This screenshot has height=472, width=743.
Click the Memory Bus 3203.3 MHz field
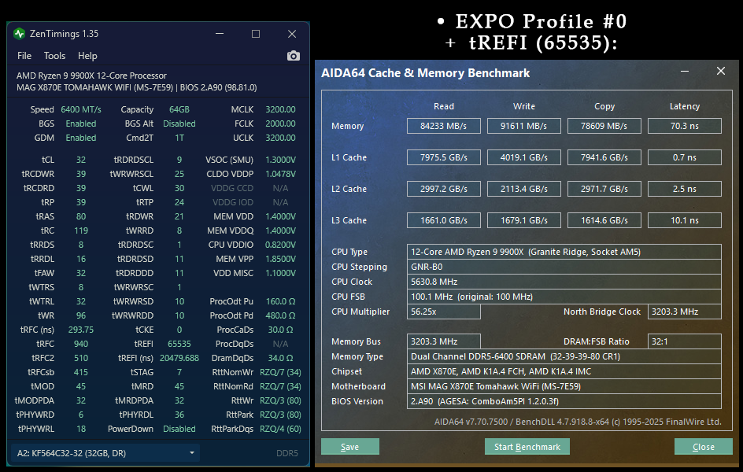pyautogui.click(x=444, y=341)
